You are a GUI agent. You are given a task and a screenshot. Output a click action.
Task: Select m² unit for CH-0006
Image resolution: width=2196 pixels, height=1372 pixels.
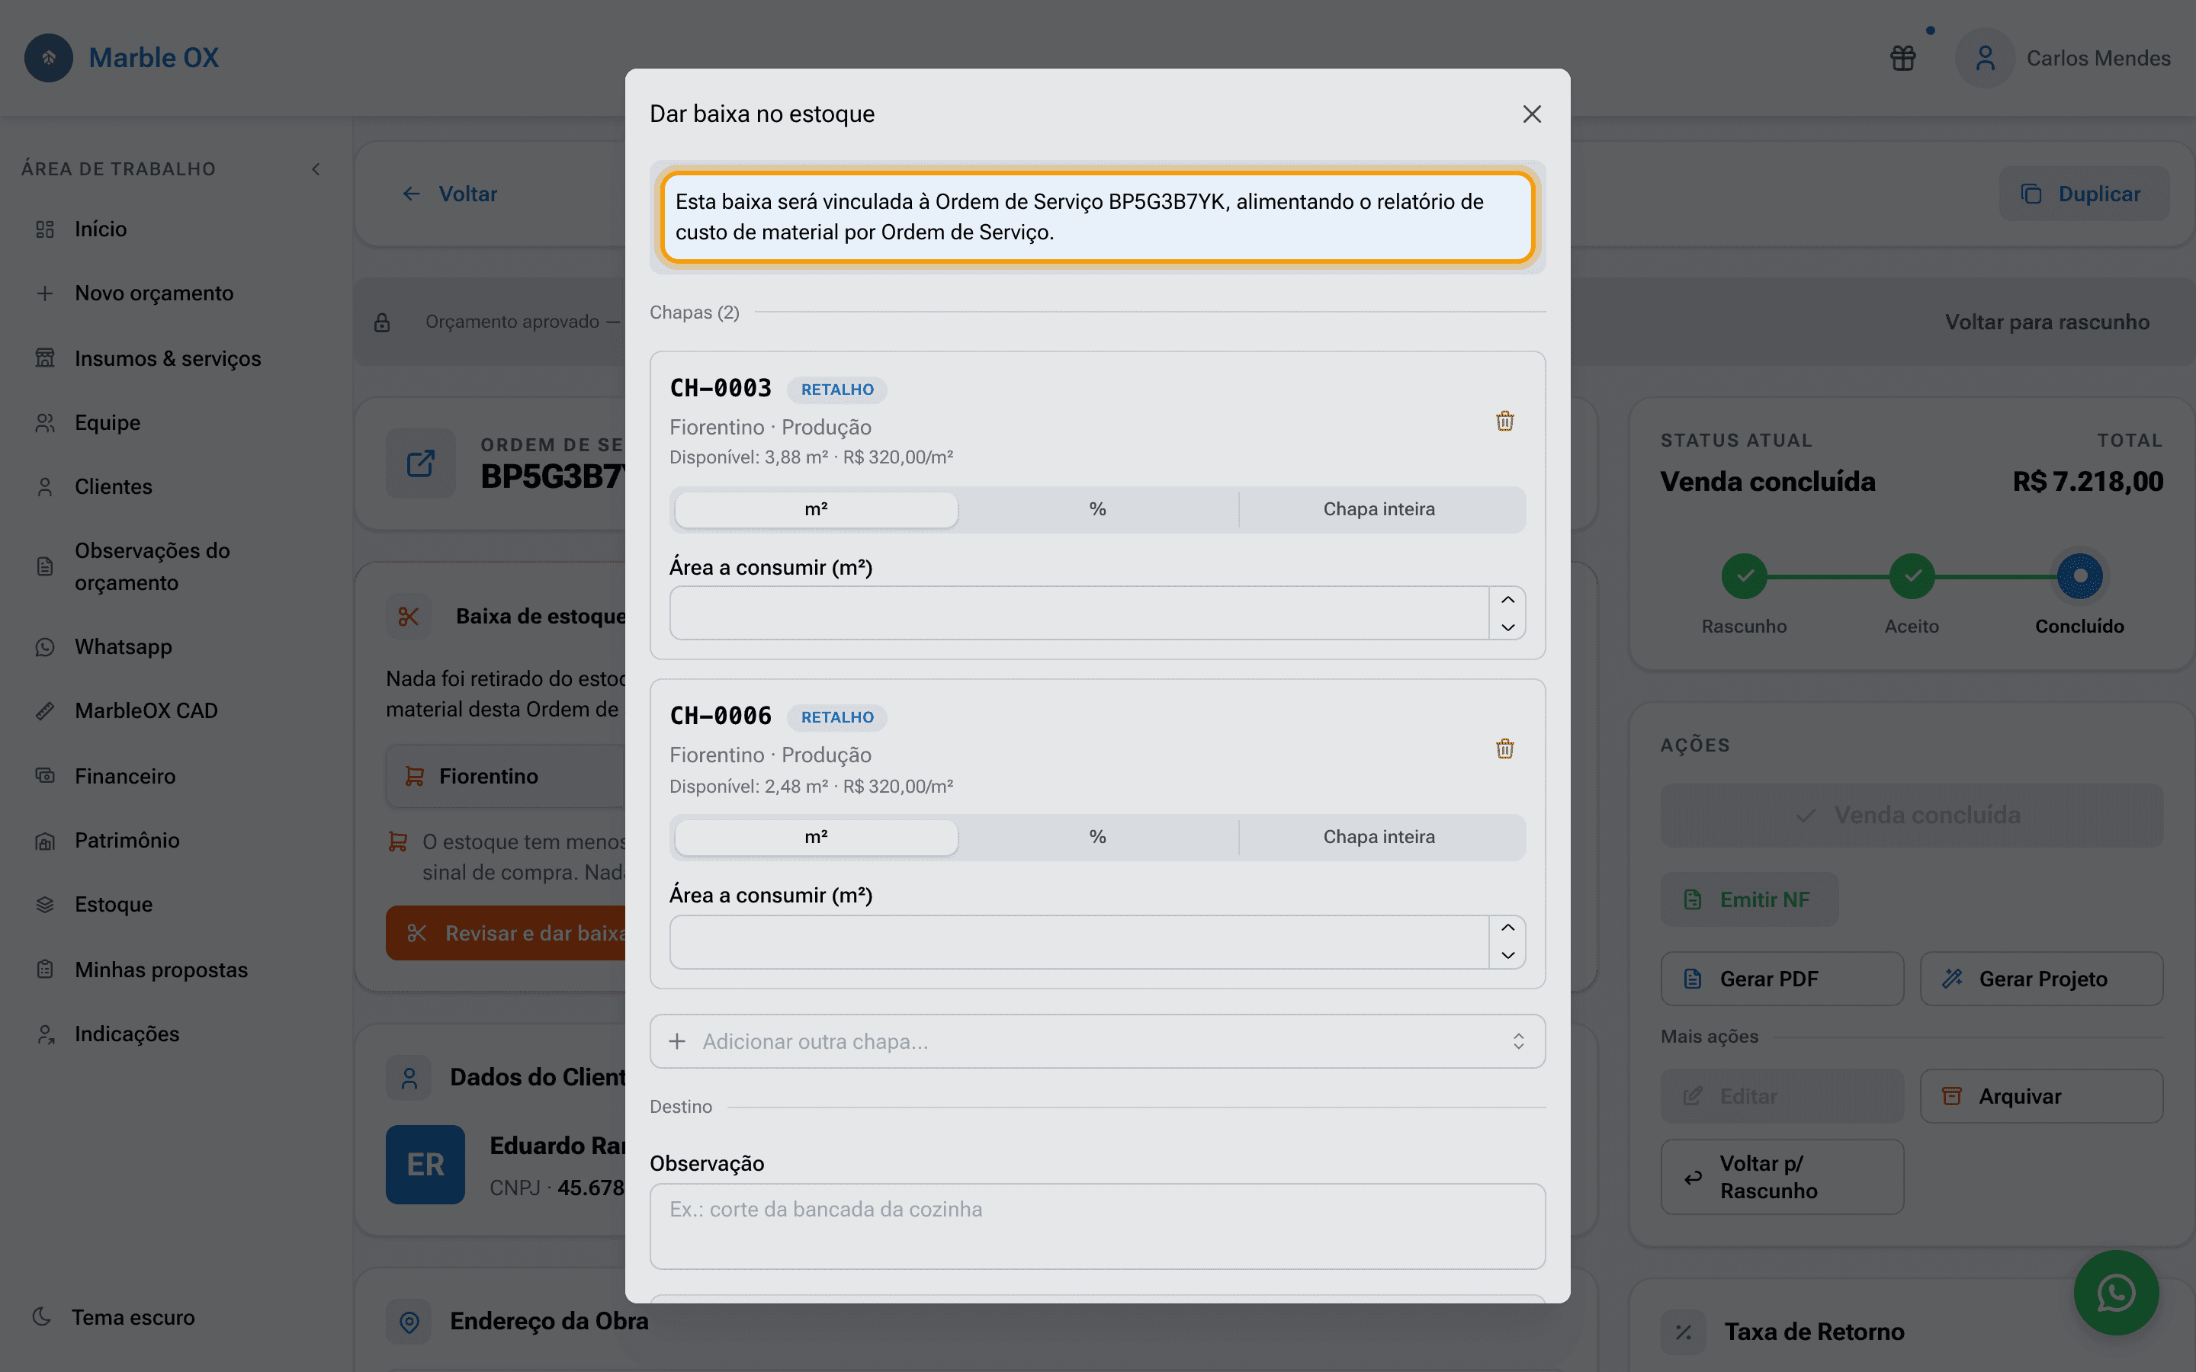point(816,837)
